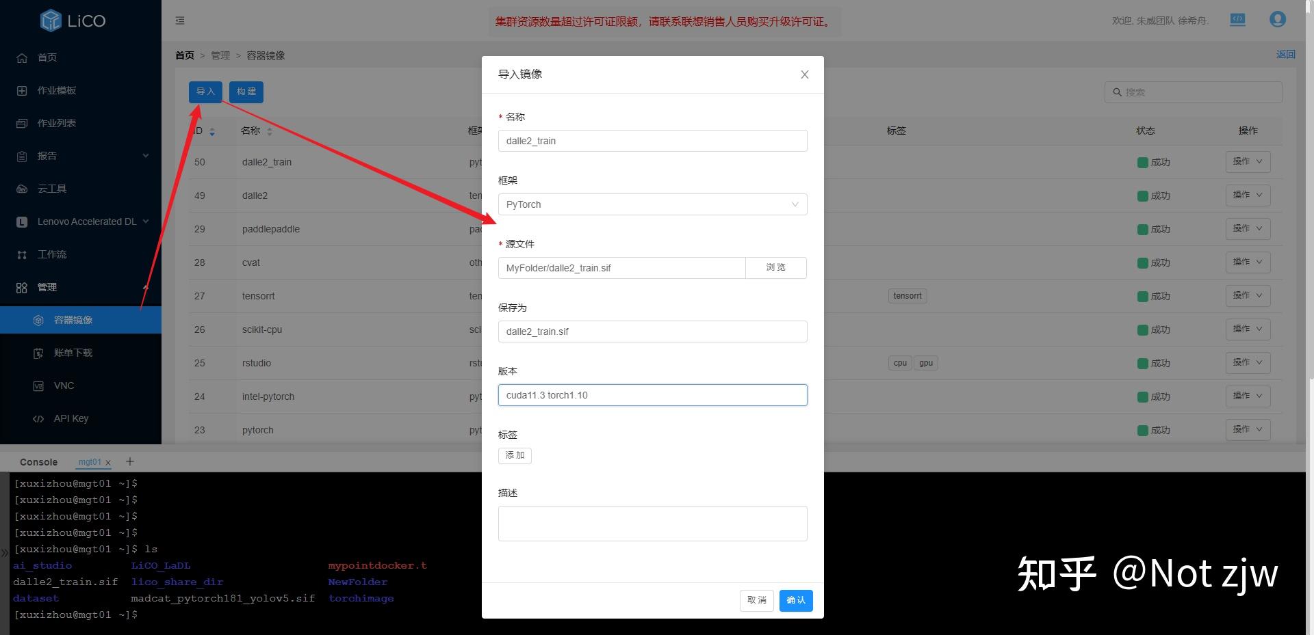Toggle the sidebar collapse icon
Viewport: 1314px width, 635px height.
click(180, 21)
